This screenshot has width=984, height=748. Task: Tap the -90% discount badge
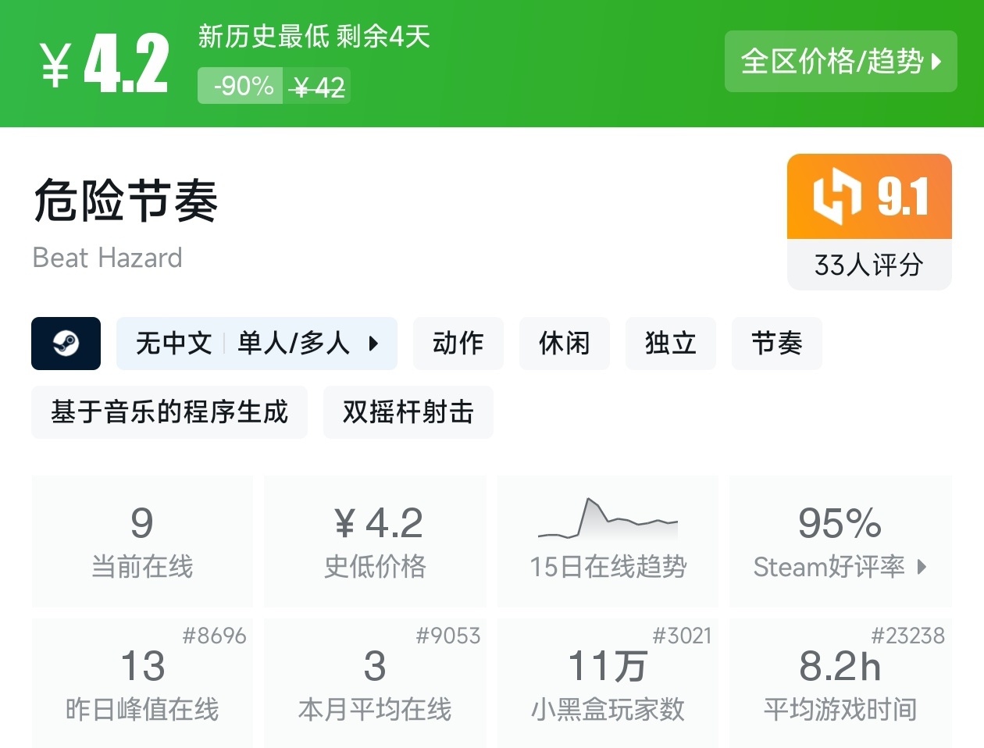point(241,86)
